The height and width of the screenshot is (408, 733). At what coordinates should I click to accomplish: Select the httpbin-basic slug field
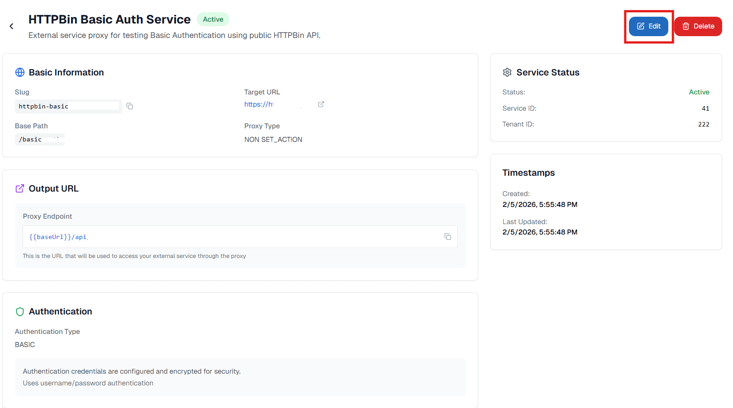[68, 106]
